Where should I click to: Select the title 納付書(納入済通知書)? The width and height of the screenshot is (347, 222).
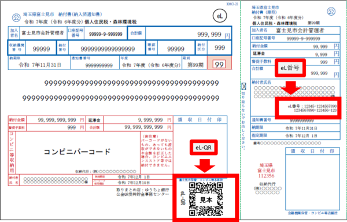[80, 14]
